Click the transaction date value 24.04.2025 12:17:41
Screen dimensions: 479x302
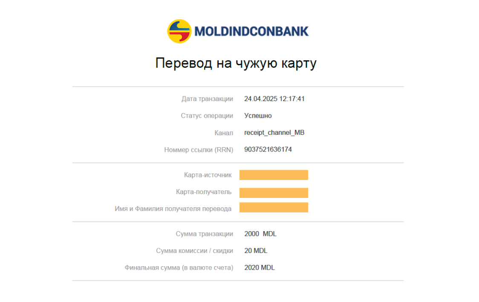[274, 99]
